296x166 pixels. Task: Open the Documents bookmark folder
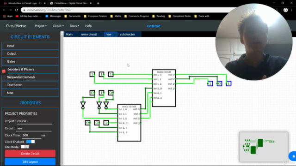[x=73, y=16]
